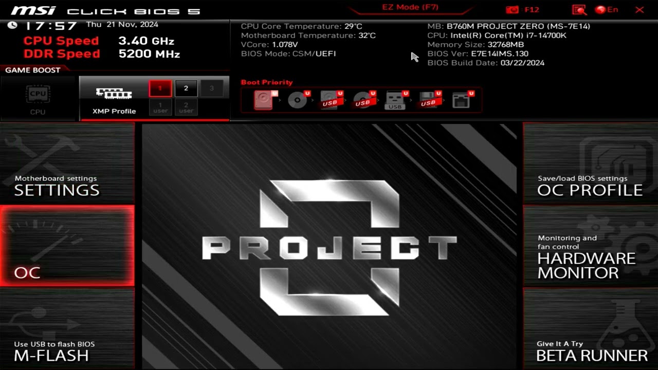The width and height of the screenshot is (658, 370).
Task: Click the PROJECT ZERO center logo
Action: point(330,248)
